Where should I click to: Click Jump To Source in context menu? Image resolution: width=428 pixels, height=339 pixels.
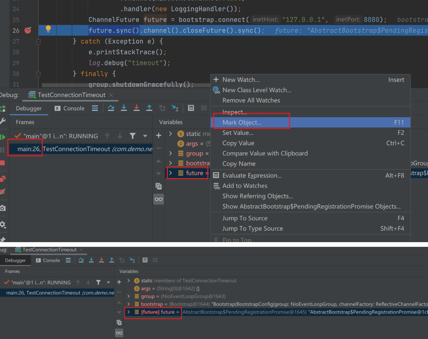(245, 218)
